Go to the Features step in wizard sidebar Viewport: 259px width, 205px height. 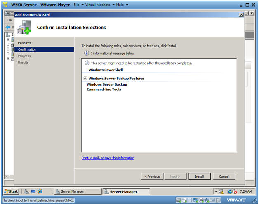coord(24,43)
